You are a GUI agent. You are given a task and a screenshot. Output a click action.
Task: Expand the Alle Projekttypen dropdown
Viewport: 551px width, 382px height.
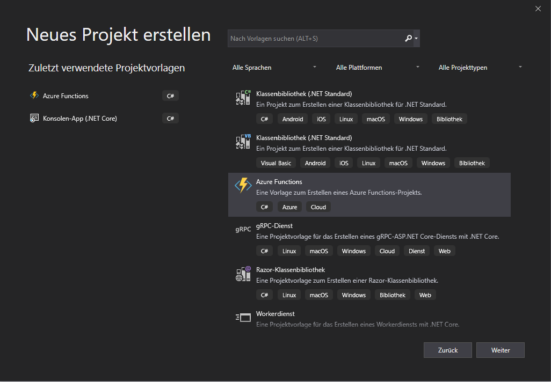[x=480, y=68]
